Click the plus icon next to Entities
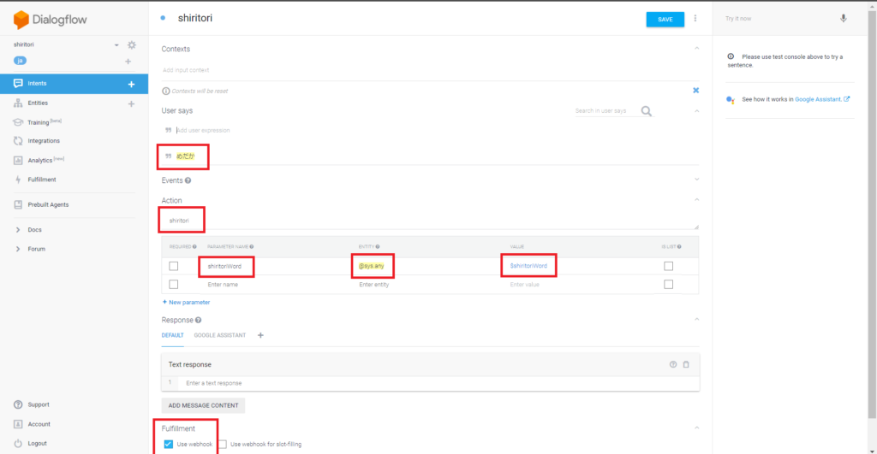Image resolution: width=877 pixels, height=454 pixels. (x=131, y=103)
